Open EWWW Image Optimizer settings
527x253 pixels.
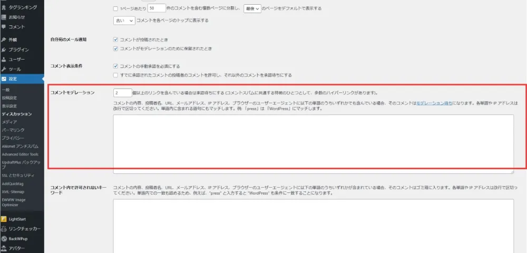point(14,202)
